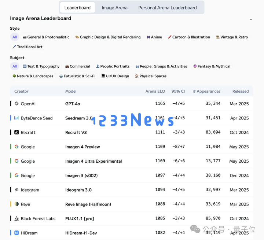This screenshot has height=240, width=264.
Task: Choose the Commercial subject filter
Action: pos(78,66)
